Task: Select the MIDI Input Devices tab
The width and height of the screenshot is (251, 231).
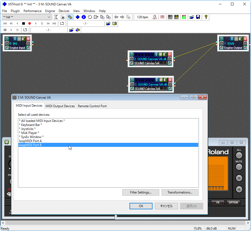Action: coord(29,106)
